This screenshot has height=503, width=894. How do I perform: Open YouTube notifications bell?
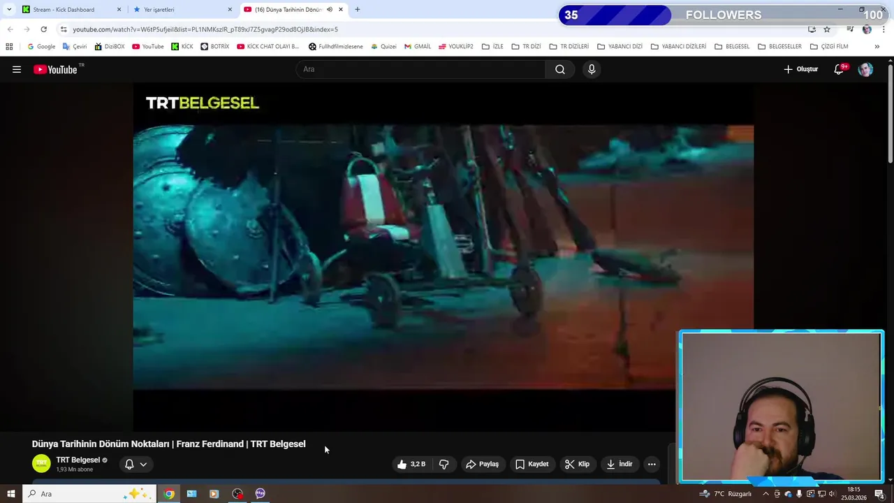click(x=840, y=69)
